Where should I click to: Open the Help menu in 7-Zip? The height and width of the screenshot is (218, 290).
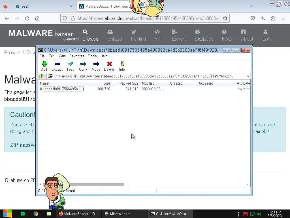pyautogui.click(x=104, y=56)
